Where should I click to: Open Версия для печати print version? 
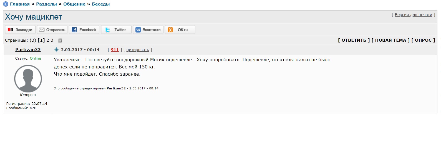click(x=413, y=15)
